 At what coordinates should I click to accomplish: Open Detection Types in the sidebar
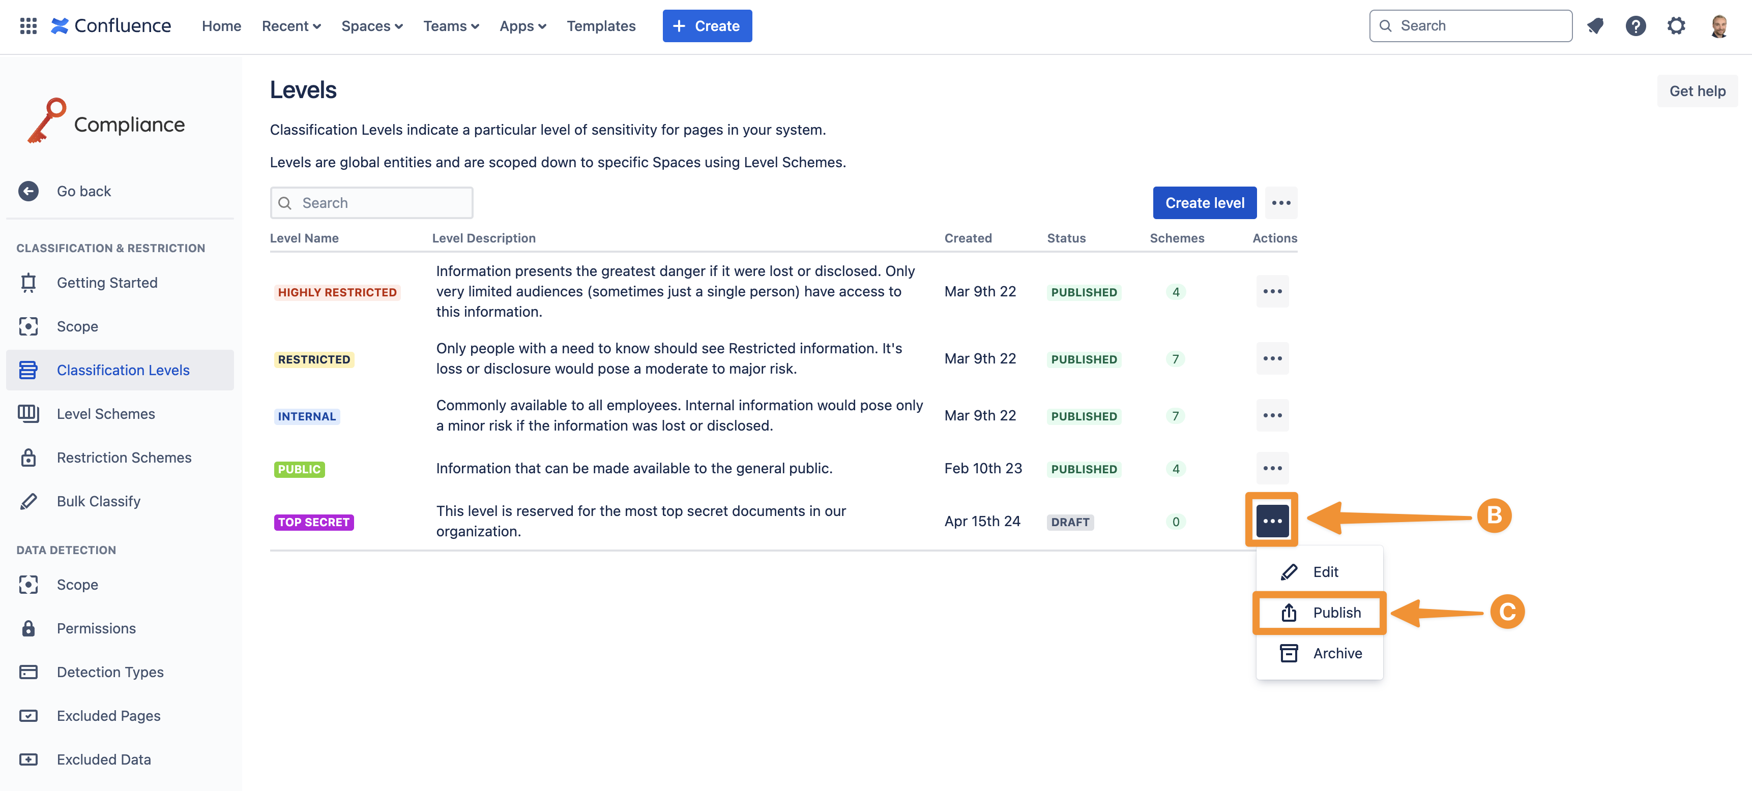coord(110,672)
